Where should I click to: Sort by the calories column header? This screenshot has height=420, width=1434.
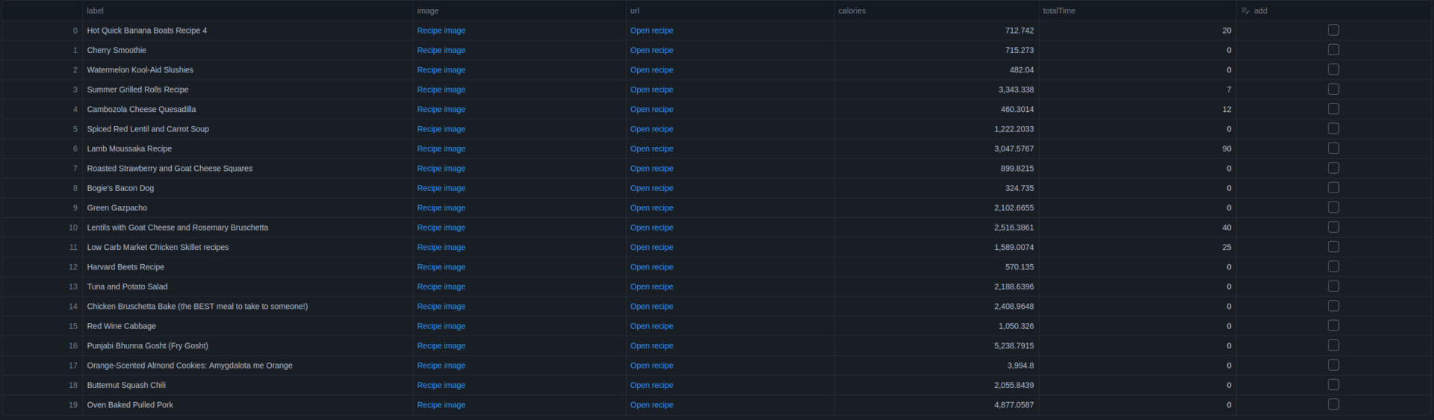click(851, 11)
